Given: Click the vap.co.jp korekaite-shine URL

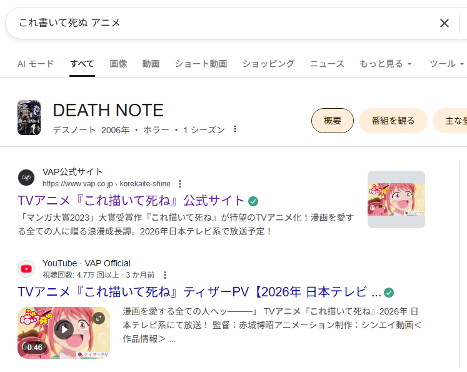Looking at the screenshot, I should [106, 184].
